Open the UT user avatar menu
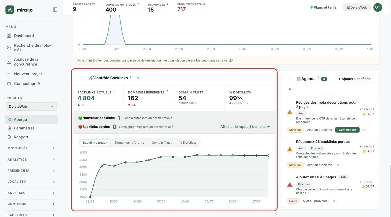 tap(378, 7)
